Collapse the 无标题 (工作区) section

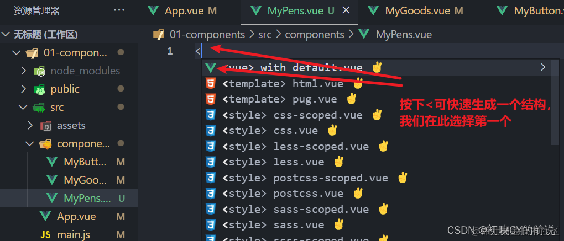pyautogui.click(x=6, y=34)
